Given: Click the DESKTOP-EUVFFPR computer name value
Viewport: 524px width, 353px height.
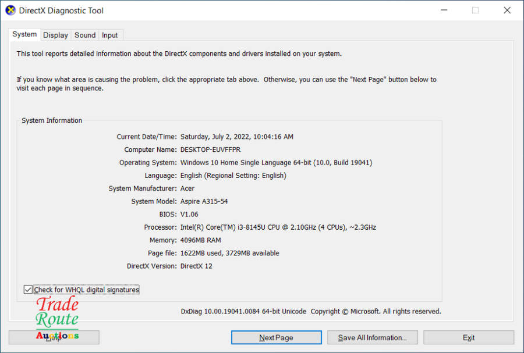Looking at the screenshot, I should coord(210,150).
